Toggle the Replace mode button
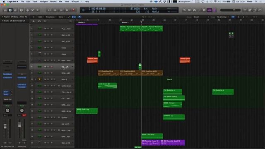Screen dimensions: 265x149 [190, 10]
